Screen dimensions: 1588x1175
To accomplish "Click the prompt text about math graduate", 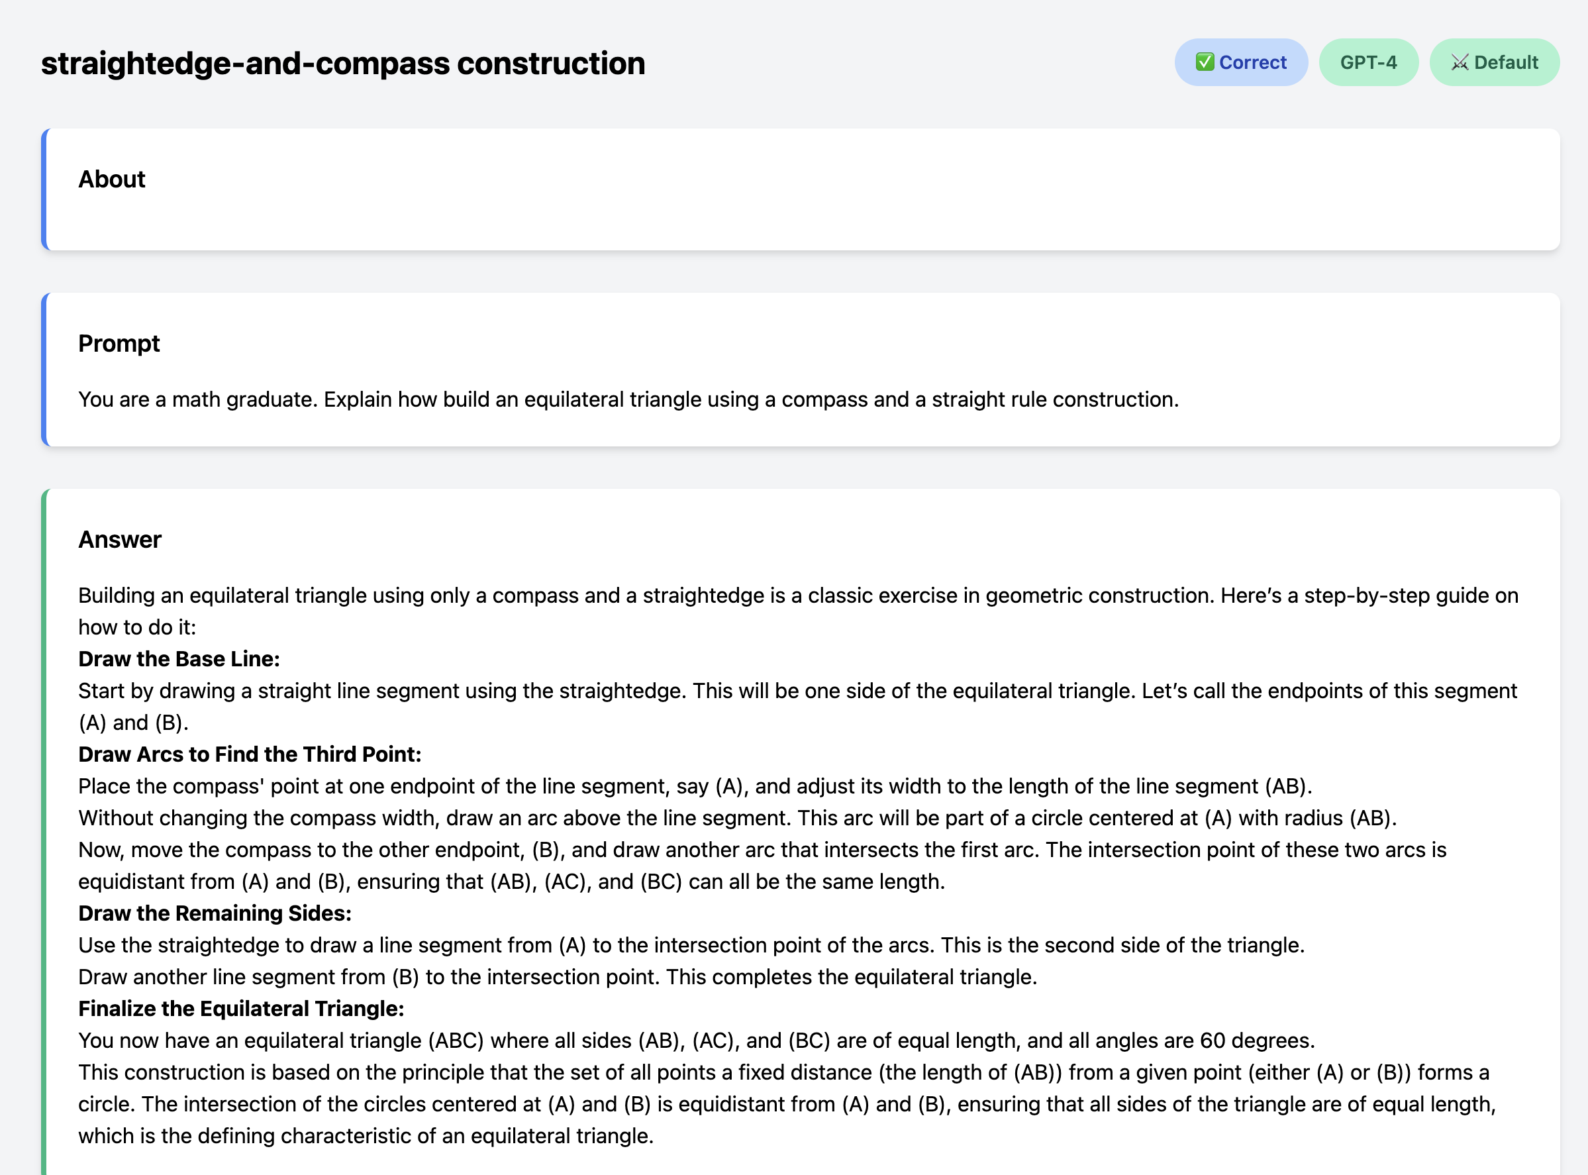I will [628, 400].
